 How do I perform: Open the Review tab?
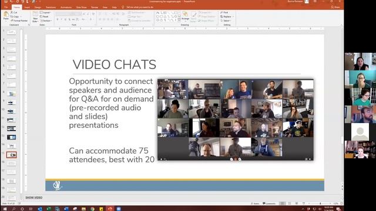[x=95, y=7]
